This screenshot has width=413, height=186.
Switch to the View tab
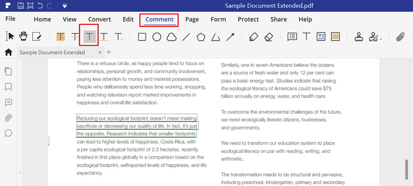70,19
